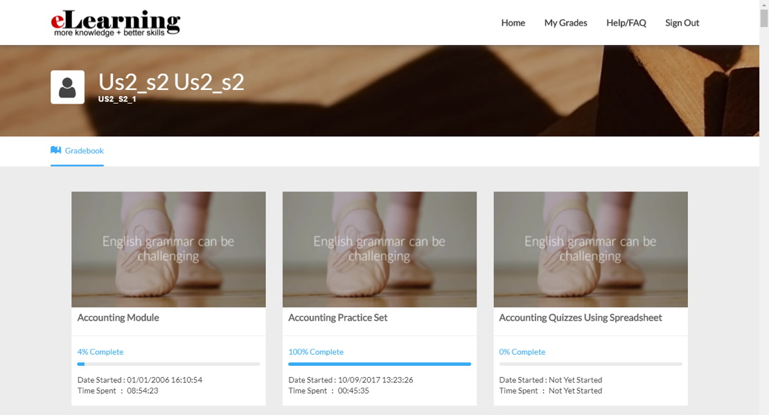This screenshot has height=415, width=769.
Task: Select the Accounting Module course title
Action: 117,317
